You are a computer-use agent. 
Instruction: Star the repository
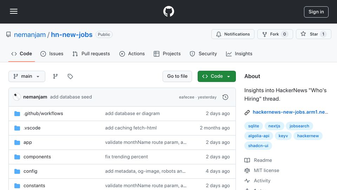(x=313, y=34)
